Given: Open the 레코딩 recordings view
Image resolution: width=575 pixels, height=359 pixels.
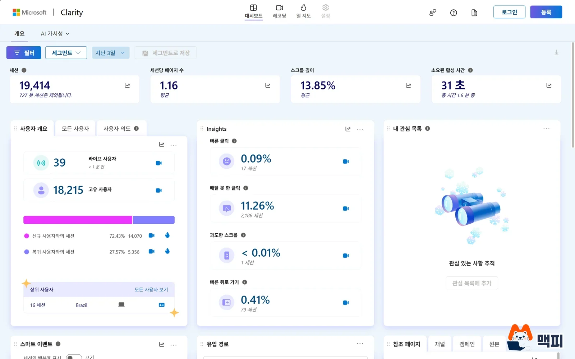Looking at the screenshot, I should coord(279,11).
